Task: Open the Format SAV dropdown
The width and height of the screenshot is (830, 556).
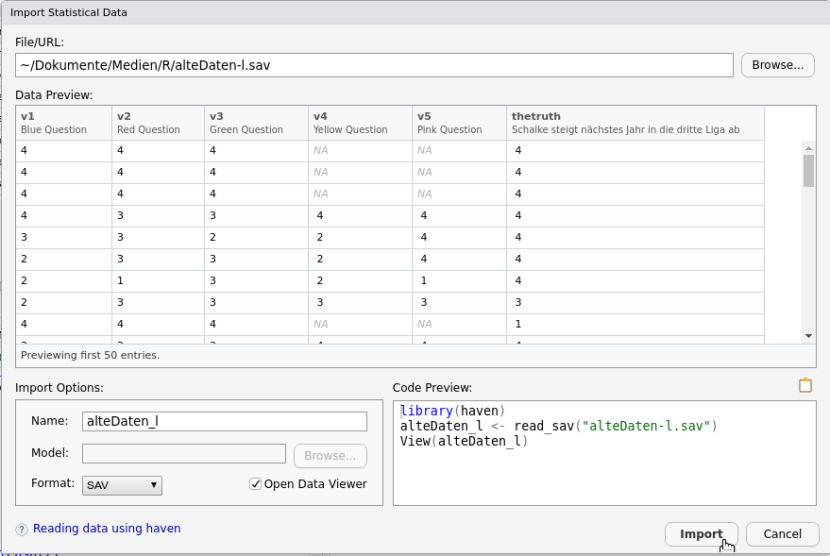Action: click(x=122, y=485)
